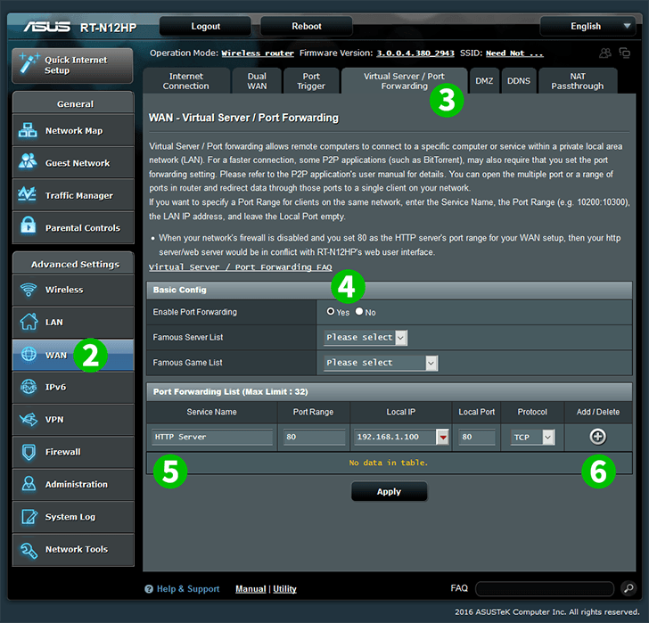This screenshot has width=649, height=623.
Task: Select Yes for Enable Port Forwarding
Action: point(330,311)
